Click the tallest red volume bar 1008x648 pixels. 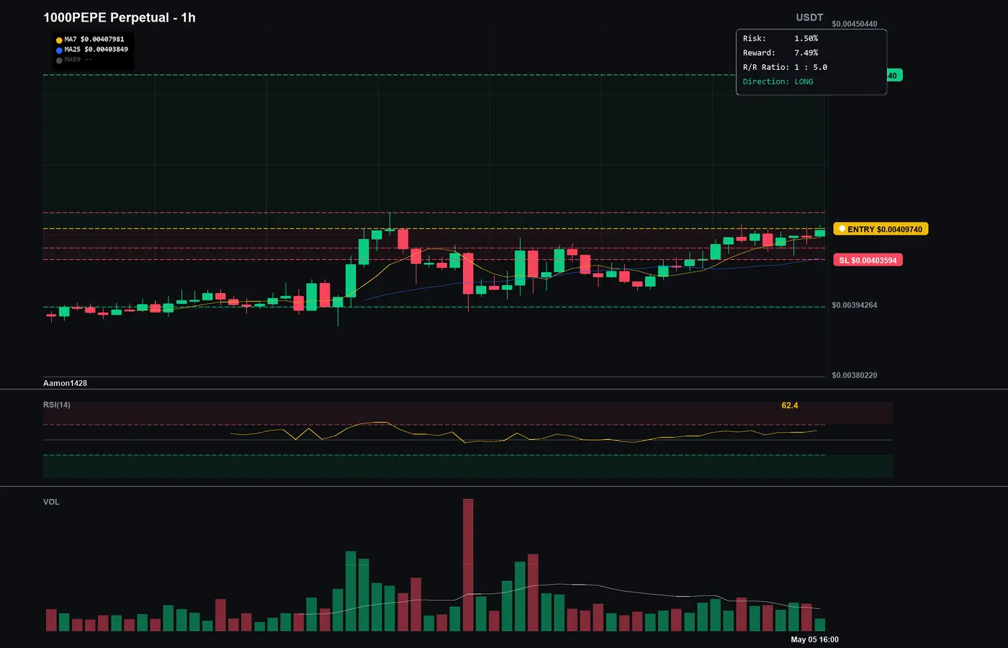coord(468,565)
